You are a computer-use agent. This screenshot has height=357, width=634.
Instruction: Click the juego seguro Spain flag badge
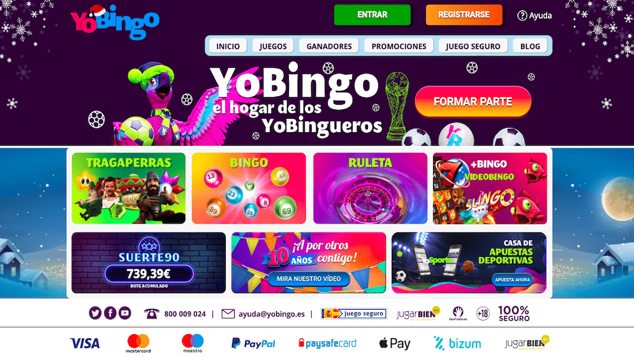[354, 314]
